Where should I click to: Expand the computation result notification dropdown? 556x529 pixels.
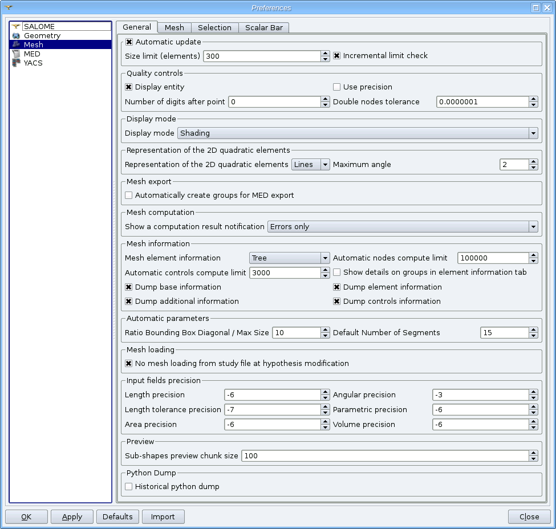[x=403, y=226]
